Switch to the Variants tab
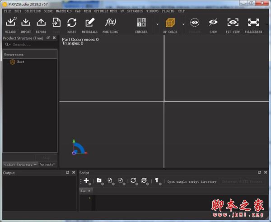This screenshot has height=222, width=271. [x=48, y=165]
